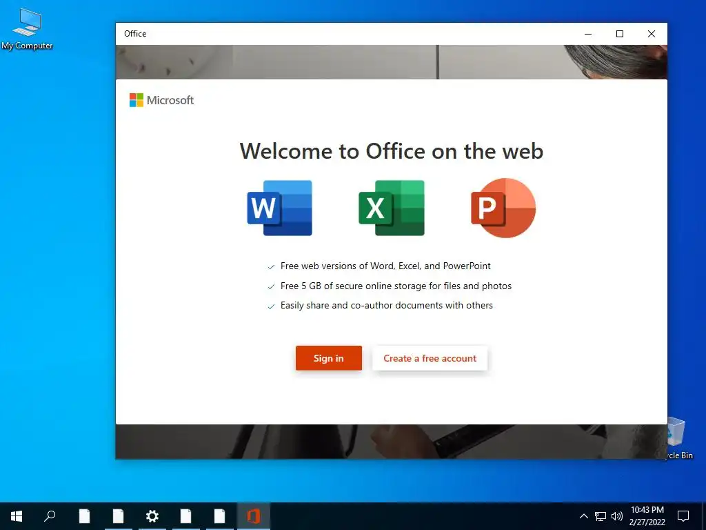This screenshot has height=530, width=706.
Task: Open network status tray icon
Action: tap(601, 516)
